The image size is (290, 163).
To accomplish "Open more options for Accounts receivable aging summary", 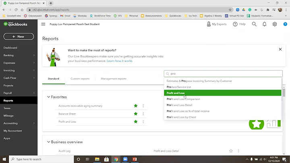I will pyautogui.click(x=143, y=106).
